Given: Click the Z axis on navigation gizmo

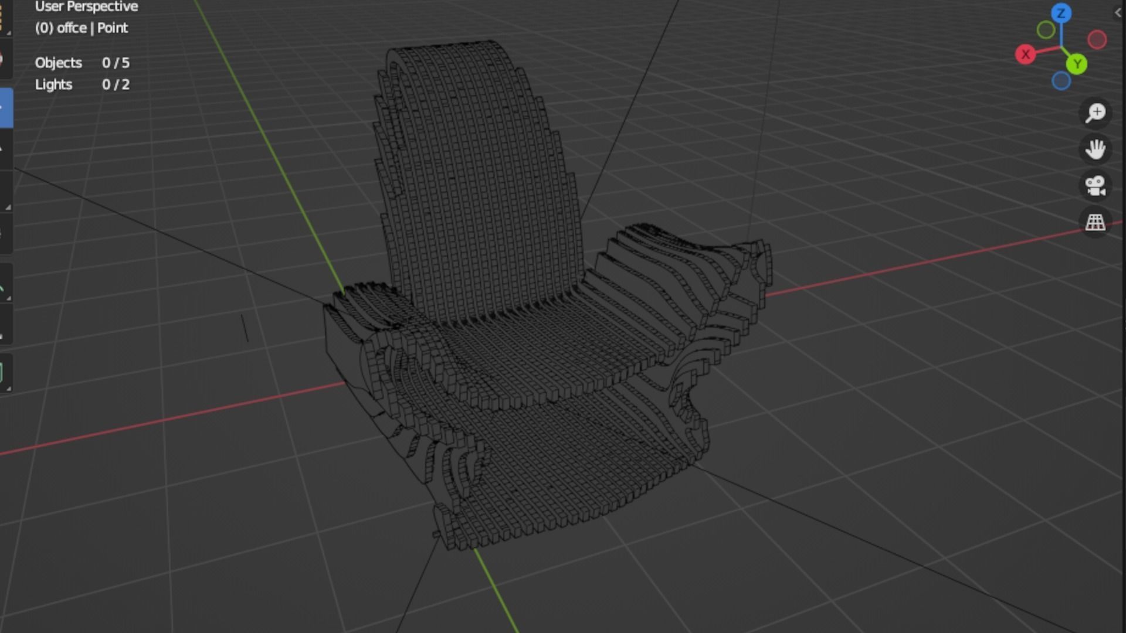Looking at the screenshot, I should coord(1061,13).
